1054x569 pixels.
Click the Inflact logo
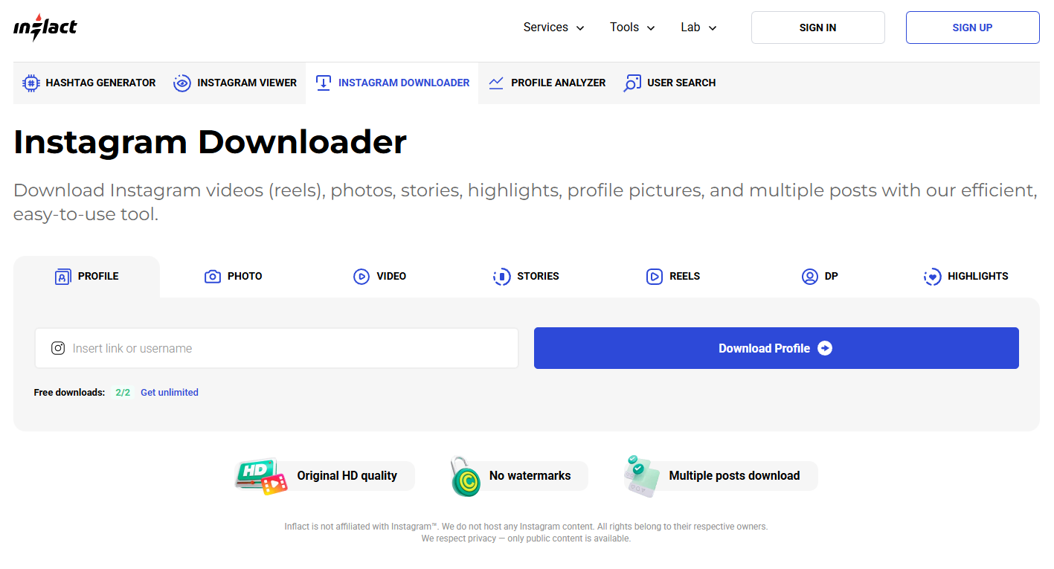point(45,28)
